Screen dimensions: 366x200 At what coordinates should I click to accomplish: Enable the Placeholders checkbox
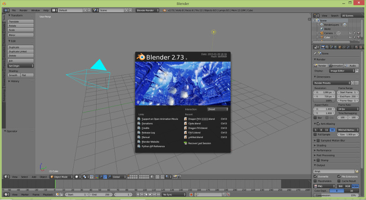coord(315,181)
